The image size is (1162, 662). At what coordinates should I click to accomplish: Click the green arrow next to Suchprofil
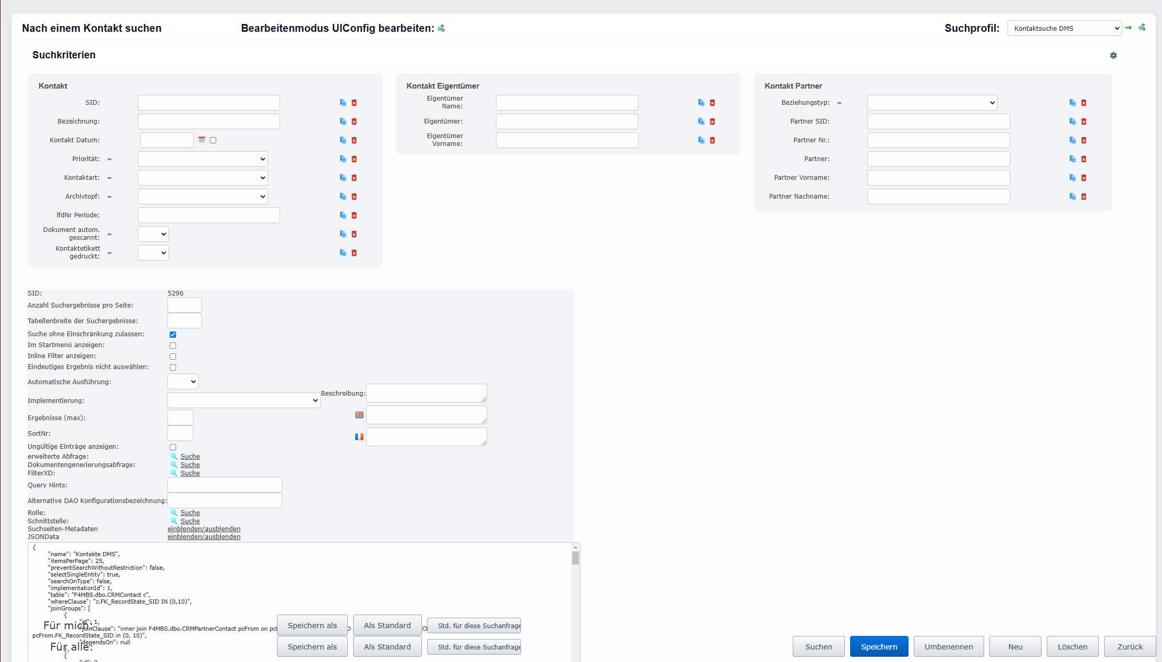click(x=1129, y=28)
